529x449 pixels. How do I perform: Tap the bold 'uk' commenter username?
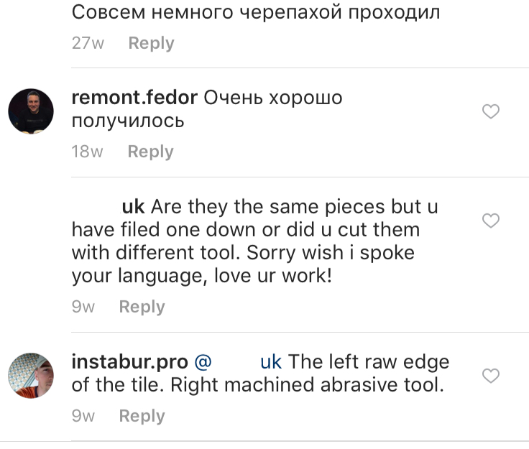tap(133, 207)
